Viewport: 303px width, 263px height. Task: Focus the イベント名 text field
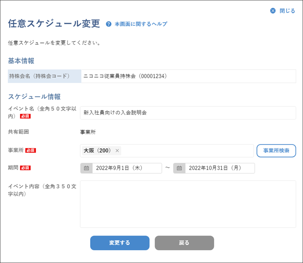click(x=188, y=113)
